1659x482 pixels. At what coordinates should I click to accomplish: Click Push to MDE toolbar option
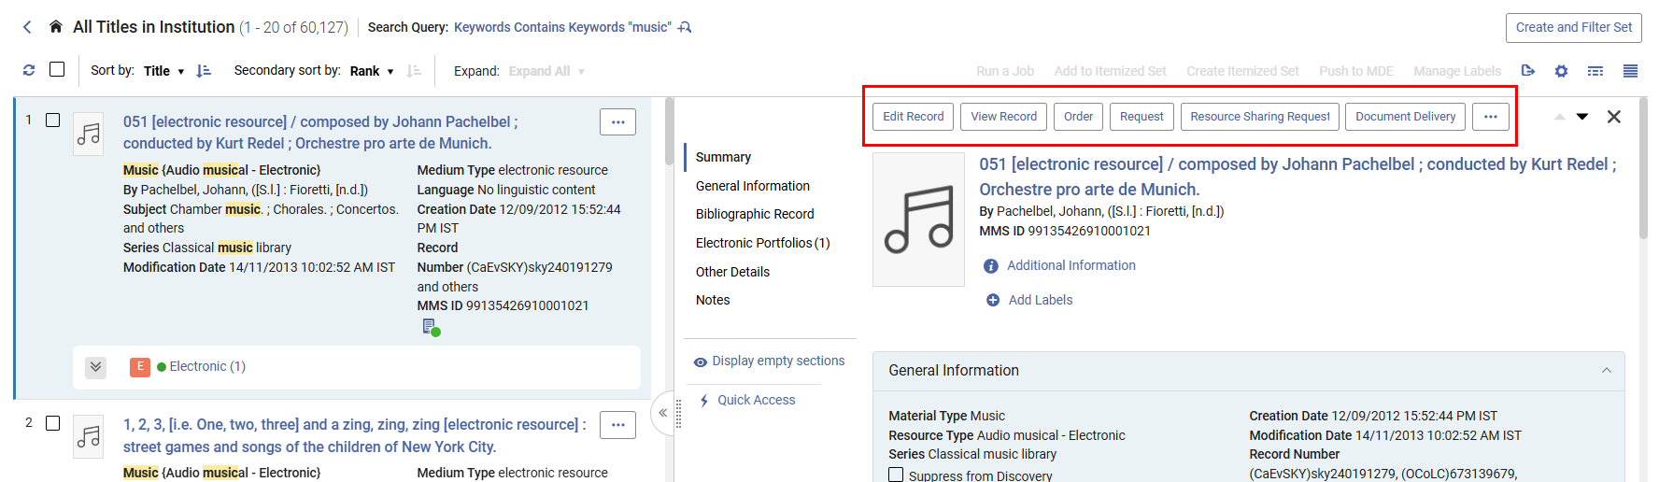(1356, 71)
